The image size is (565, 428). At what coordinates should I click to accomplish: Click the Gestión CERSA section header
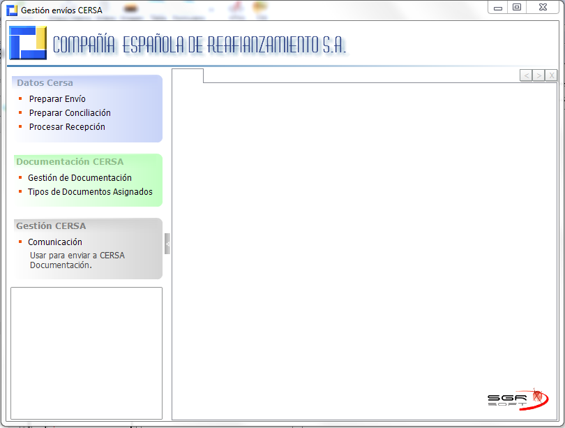pyautogui.click(x=51, y=226)
